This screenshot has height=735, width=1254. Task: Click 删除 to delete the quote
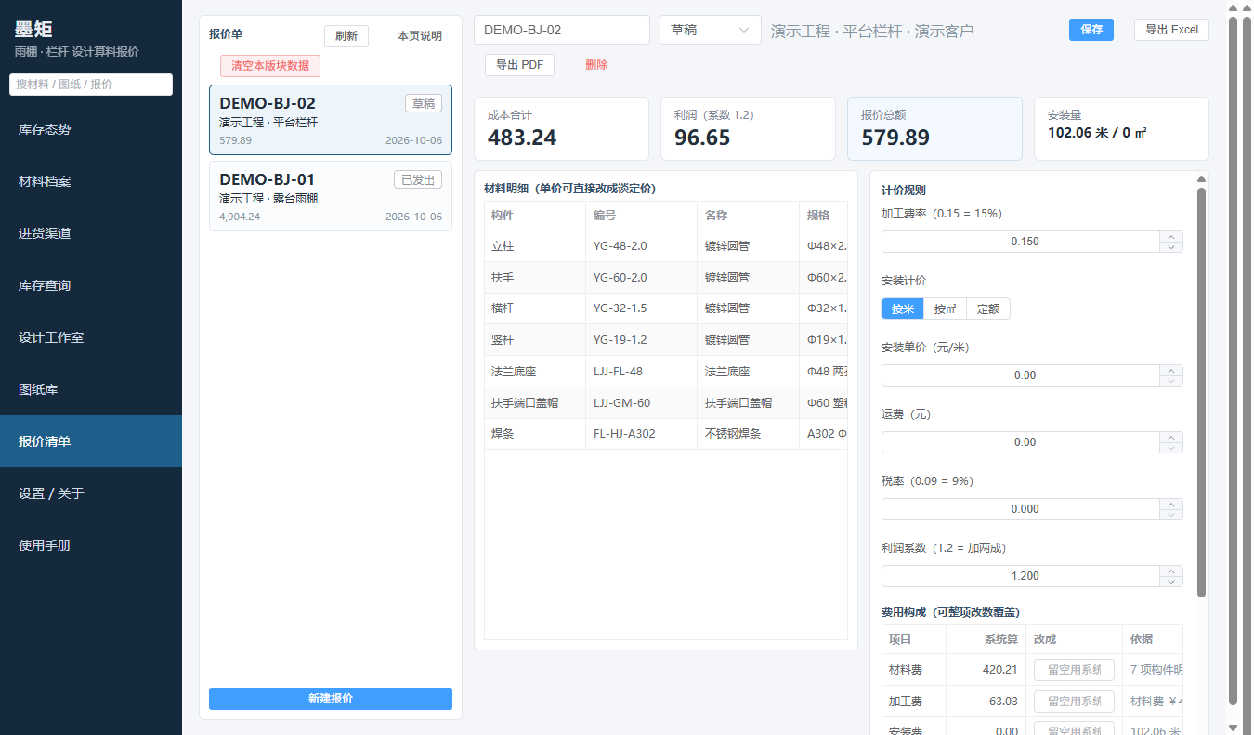point(596,65)
